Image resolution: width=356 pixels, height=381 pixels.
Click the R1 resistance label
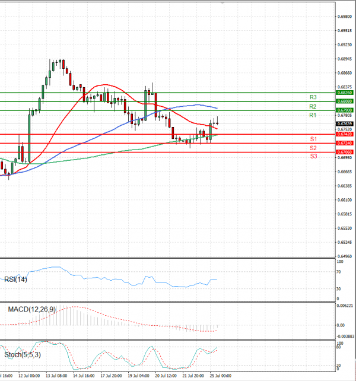(313, 115)
